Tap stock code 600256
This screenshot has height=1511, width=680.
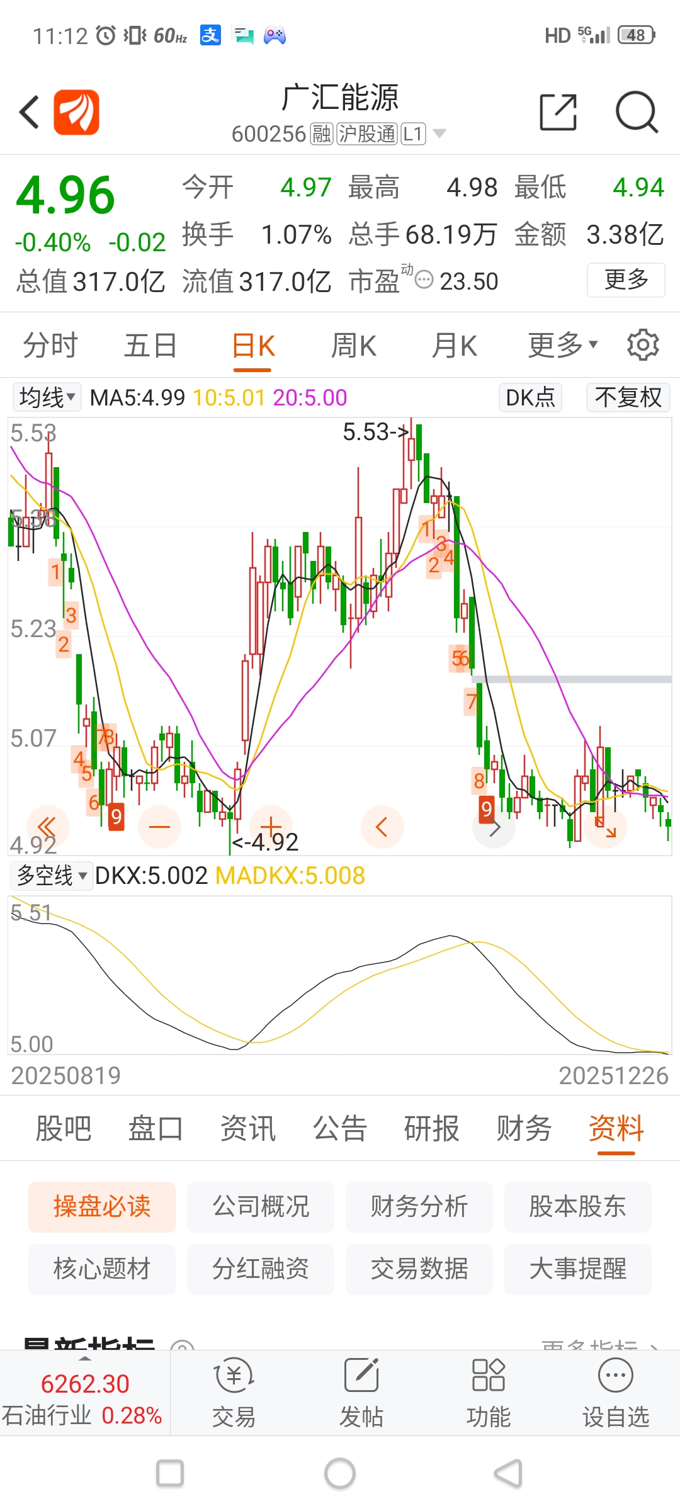pyautogui.click(x=269, y=134)
